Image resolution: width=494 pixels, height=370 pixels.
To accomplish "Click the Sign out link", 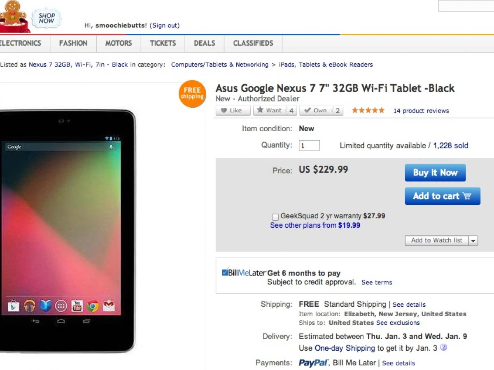I will tap(165, 25).
